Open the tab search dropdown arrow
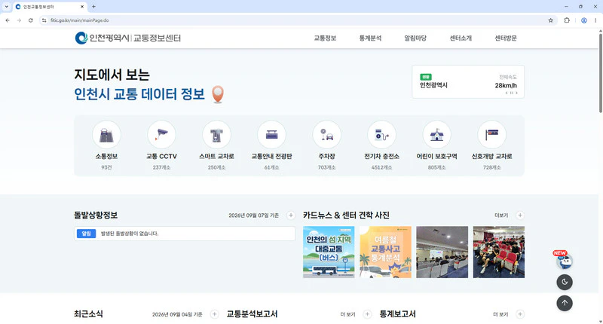This screenshot has height=324, width=603. pos(6,7)
